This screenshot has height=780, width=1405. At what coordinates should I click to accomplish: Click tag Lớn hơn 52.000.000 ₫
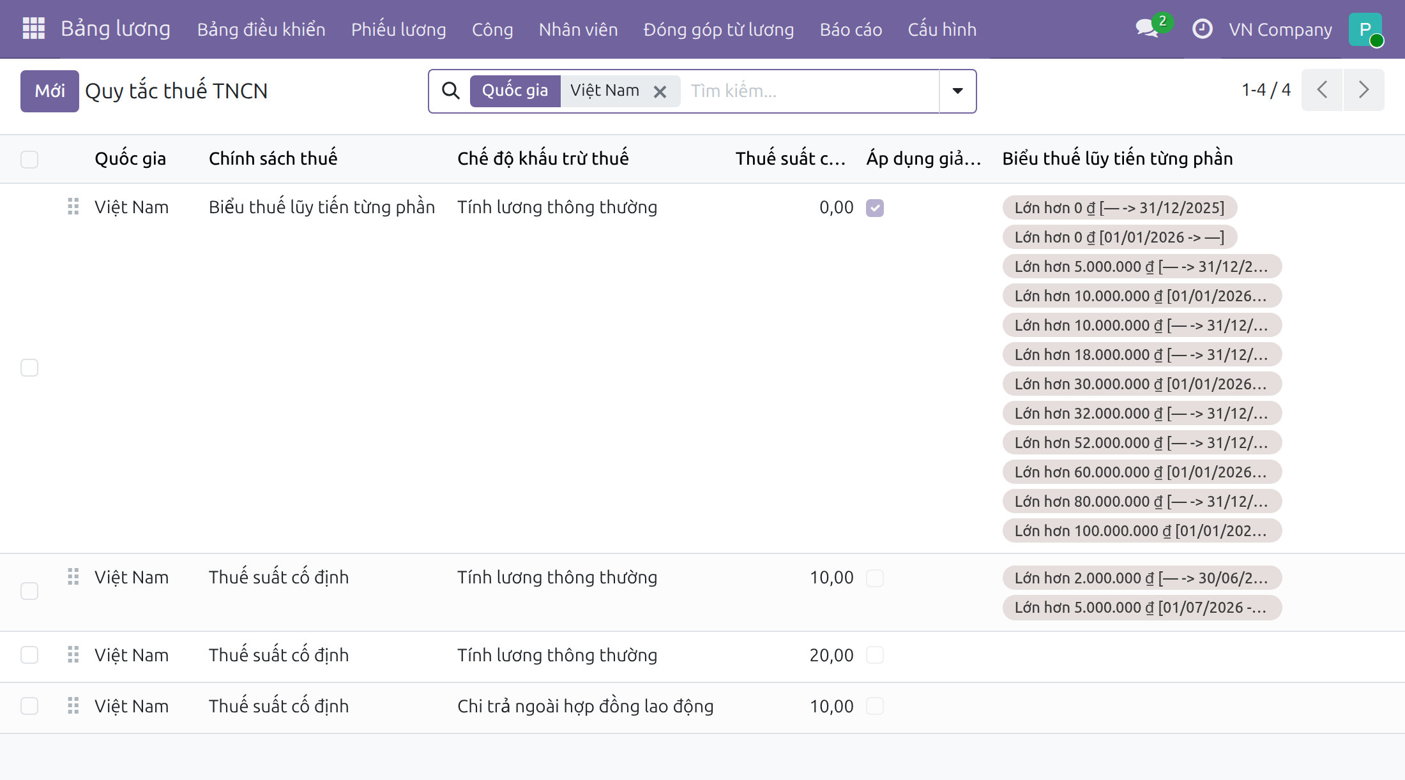[1142, 442]
